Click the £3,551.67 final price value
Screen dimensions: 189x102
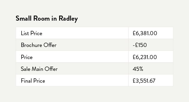click(x=144, y=81)
